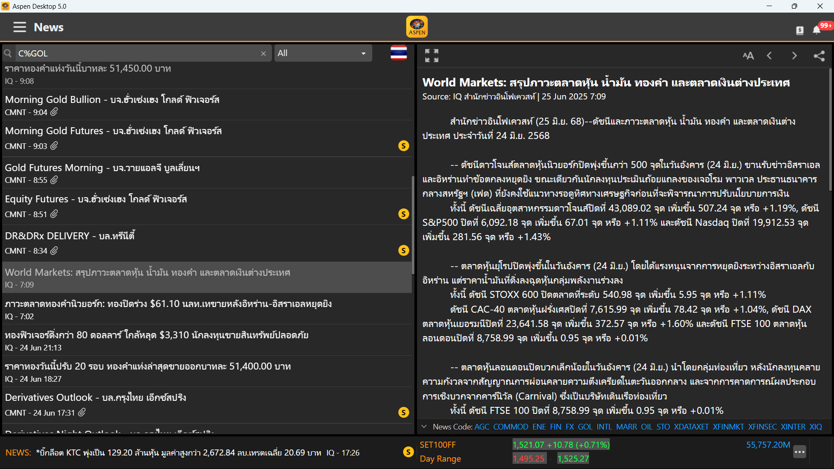The height and width of the screenshot is (469, 834).
Task: Click S badge on Morning Gold Futures
Action: 404,146
